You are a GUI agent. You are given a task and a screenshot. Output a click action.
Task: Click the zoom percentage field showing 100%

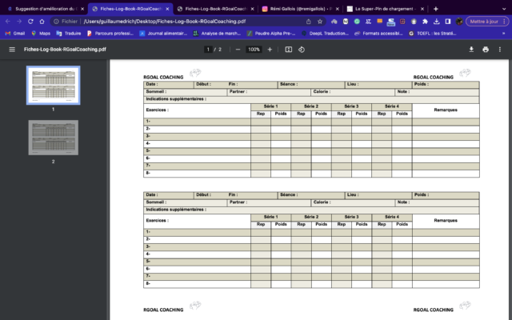(254, 49)
